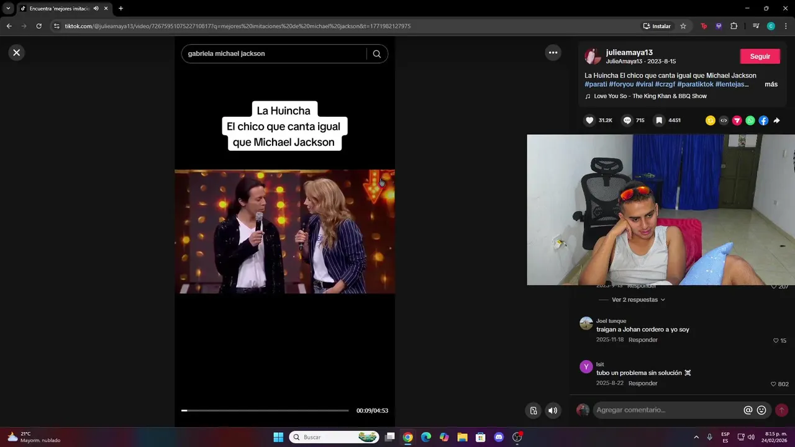Reload the TikTok page
Screen dimensions: 795x447
click(39, 26)
